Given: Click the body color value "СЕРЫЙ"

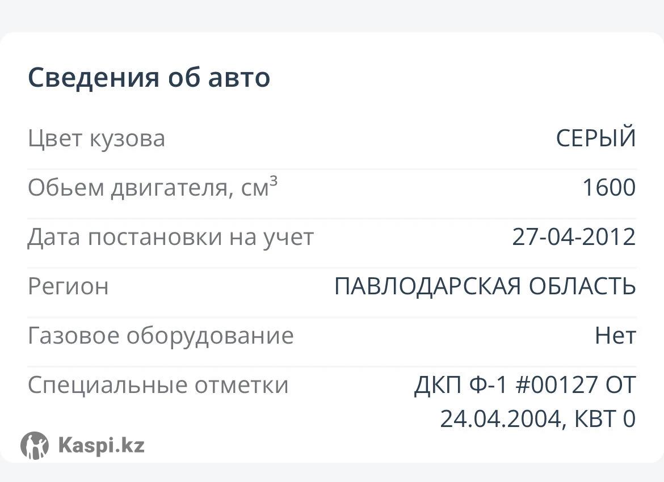Looking at the screenshot, I should click(x=595, y=138).
